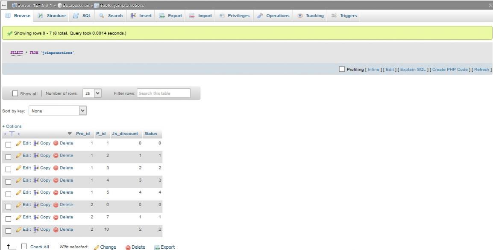
Task: Collapse the top panel using corner arrow
Action: tap(490, 5)
